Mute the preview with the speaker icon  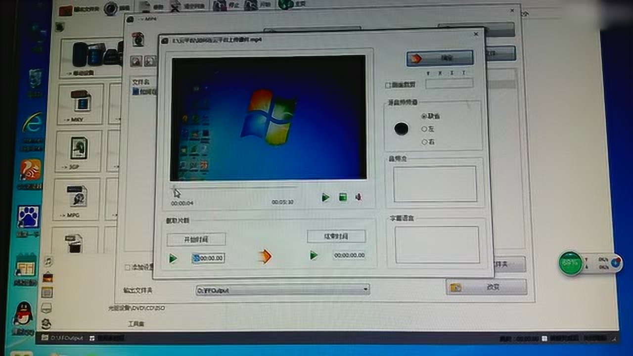pos(359,197)
